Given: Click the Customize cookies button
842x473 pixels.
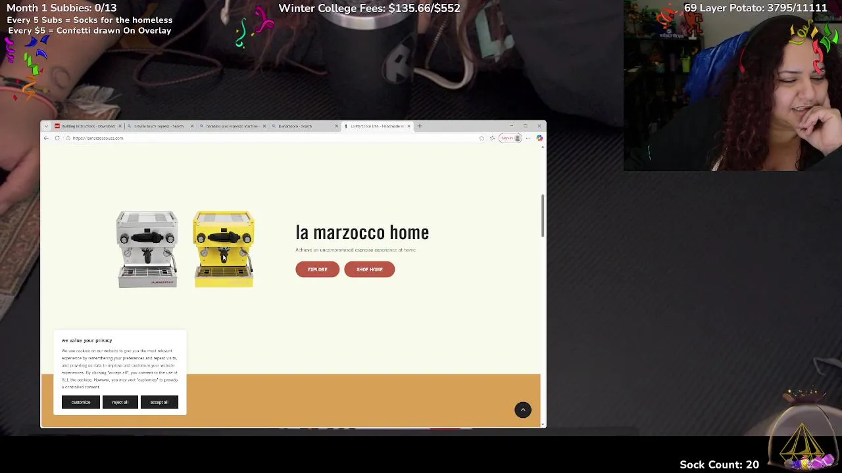Looking at the screenshot, I should [81, 402].
